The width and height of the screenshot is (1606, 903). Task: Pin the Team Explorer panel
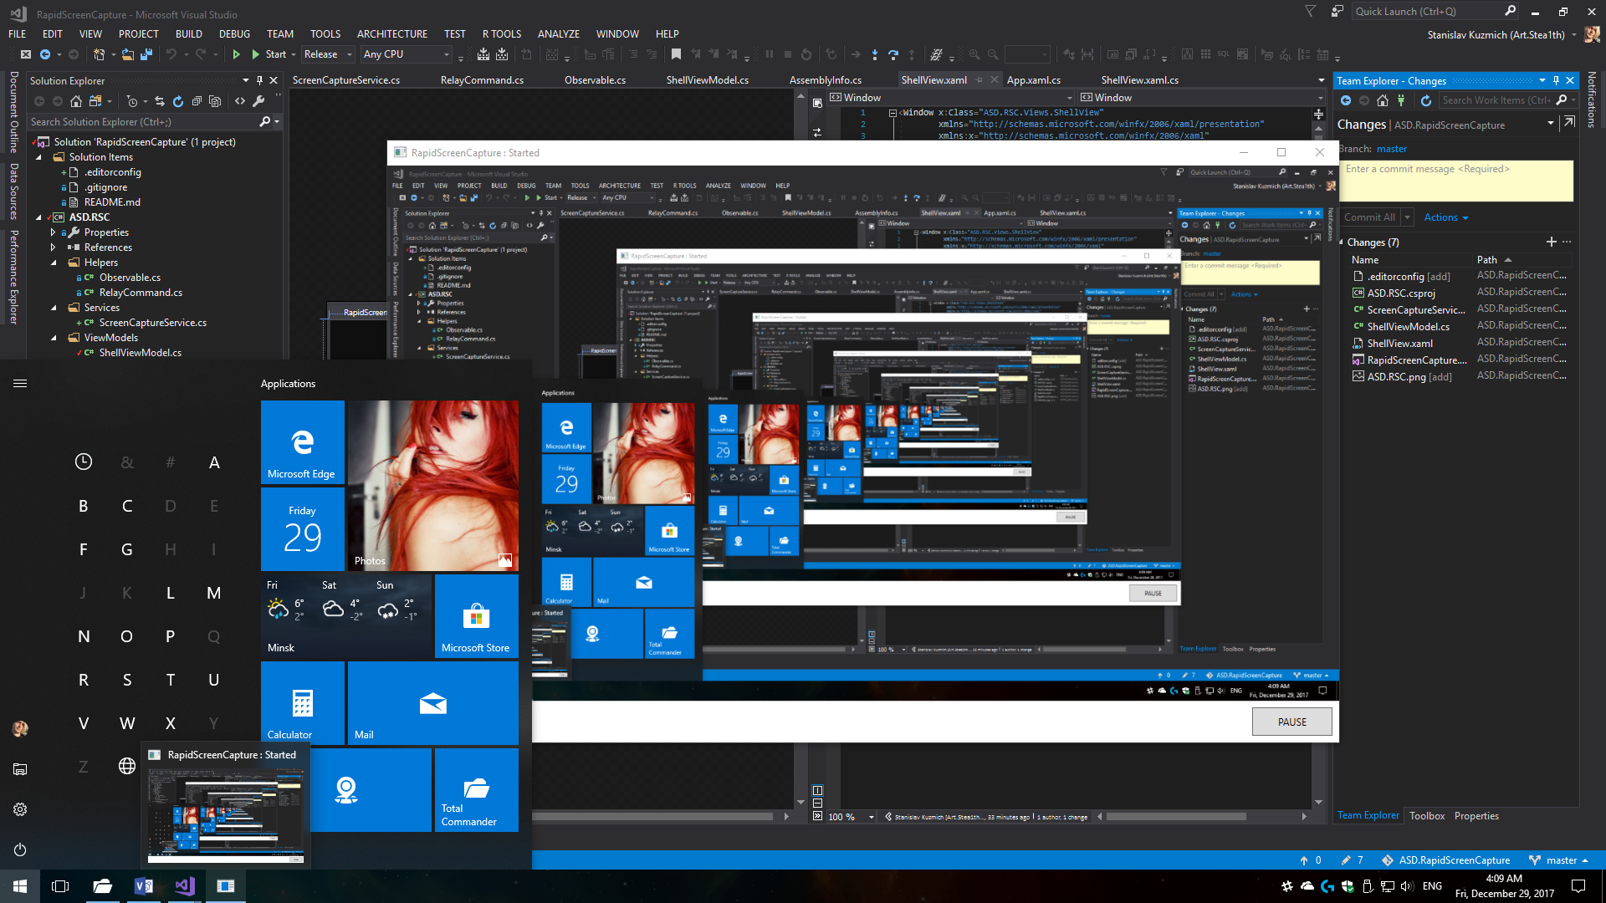(x=1554, y=80)
